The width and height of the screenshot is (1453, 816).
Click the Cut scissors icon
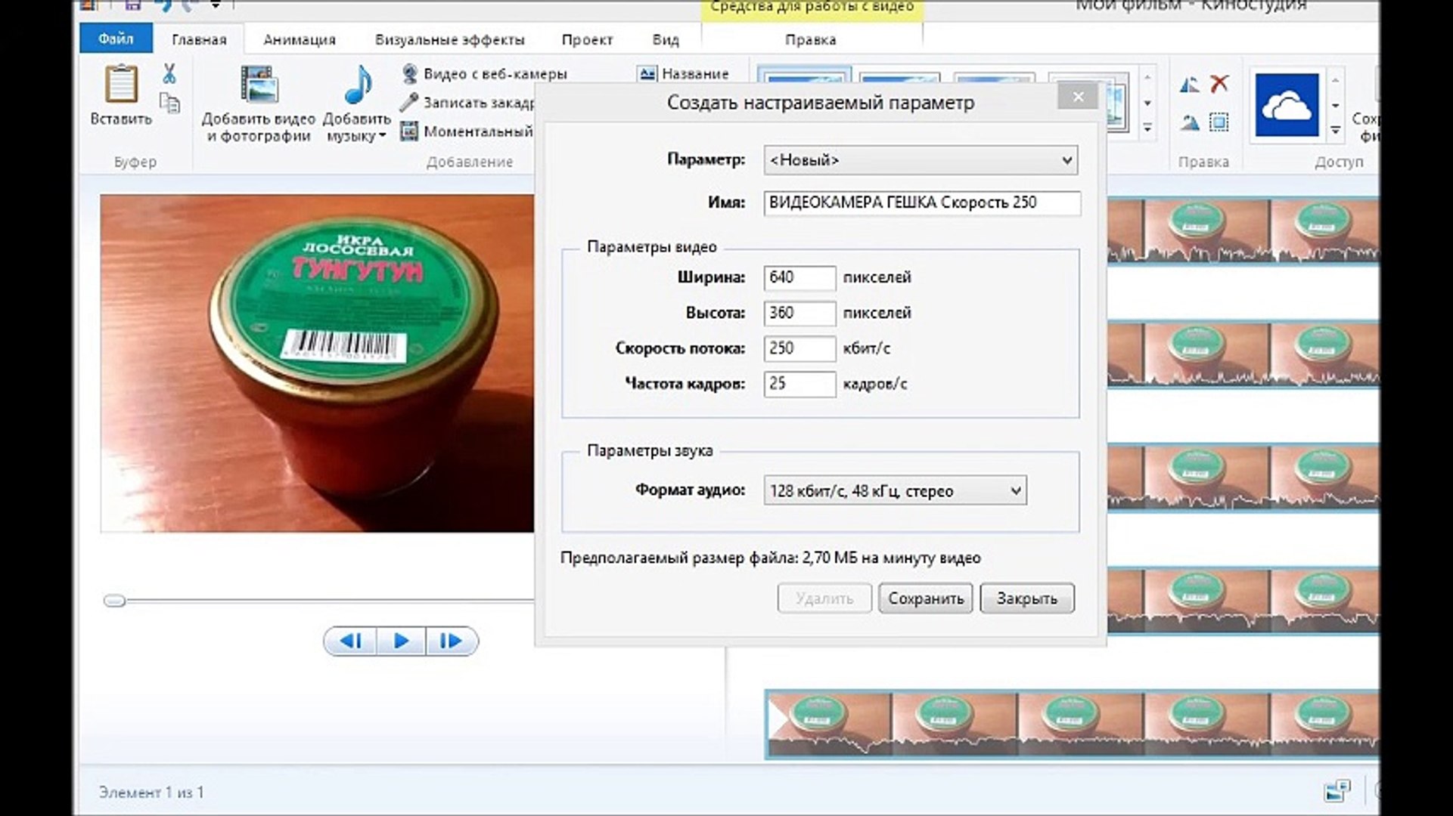[x=169, y=74]
